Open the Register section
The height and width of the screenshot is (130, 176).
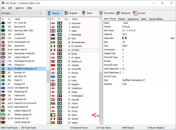pos(71,13)
